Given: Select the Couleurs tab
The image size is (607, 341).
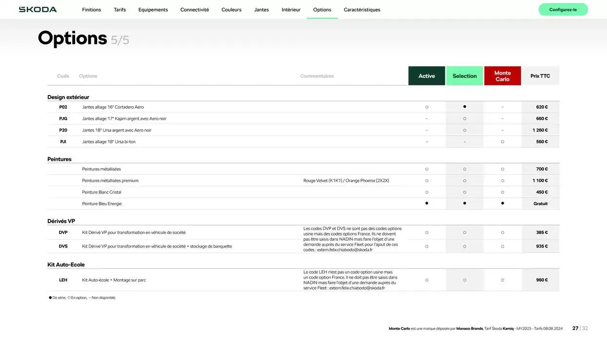Looking at the screenshot, I should [x=231, y=10].
